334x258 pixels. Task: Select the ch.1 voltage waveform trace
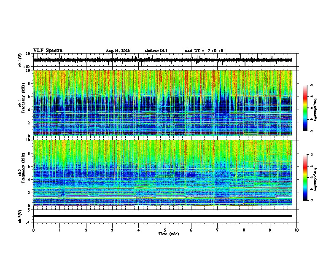coord(162,60)
